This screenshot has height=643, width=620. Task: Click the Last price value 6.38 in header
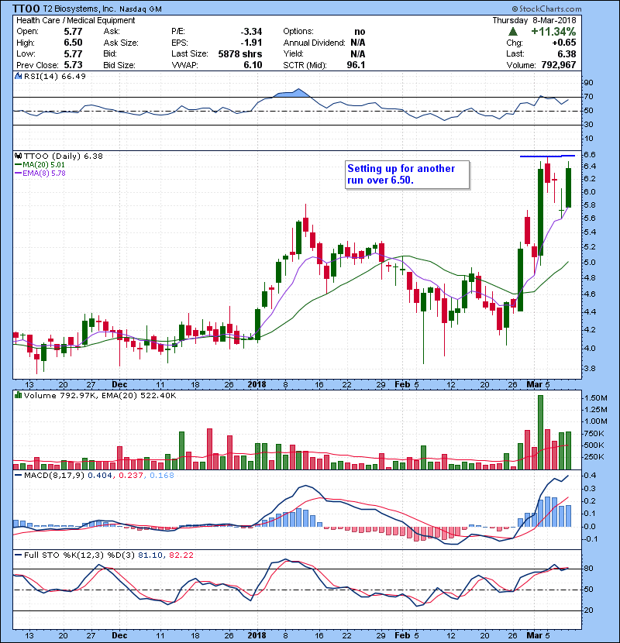(x=567, y=53)
